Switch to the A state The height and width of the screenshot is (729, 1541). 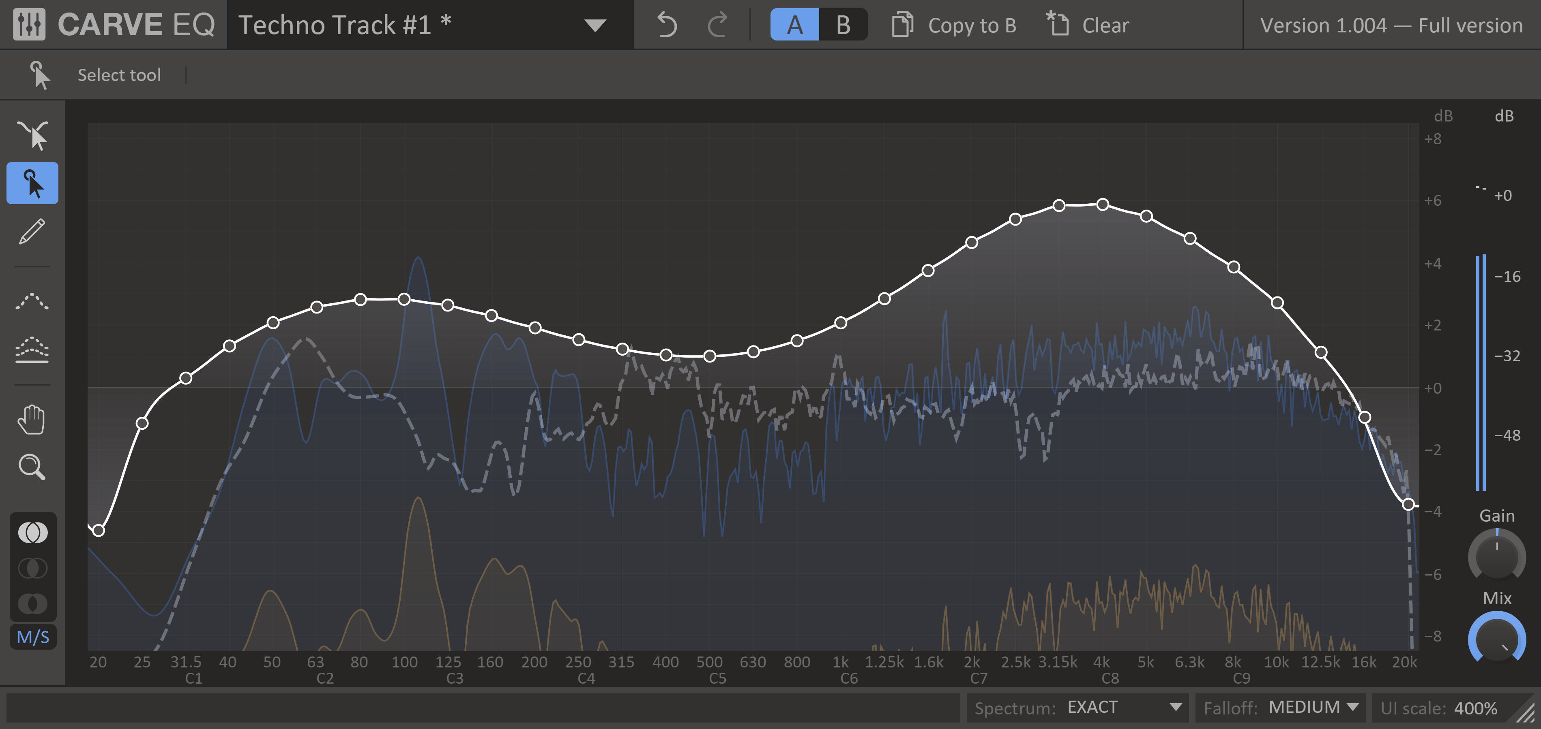click(794, 25)
